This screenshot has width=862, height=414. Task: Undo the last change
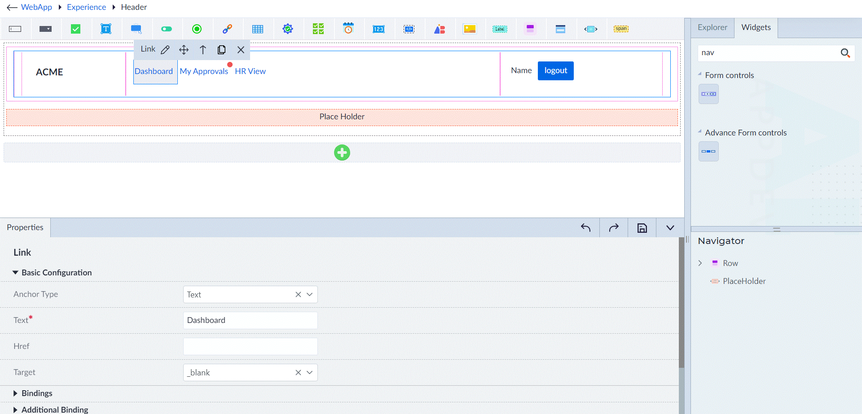click(x=585, y=228)
